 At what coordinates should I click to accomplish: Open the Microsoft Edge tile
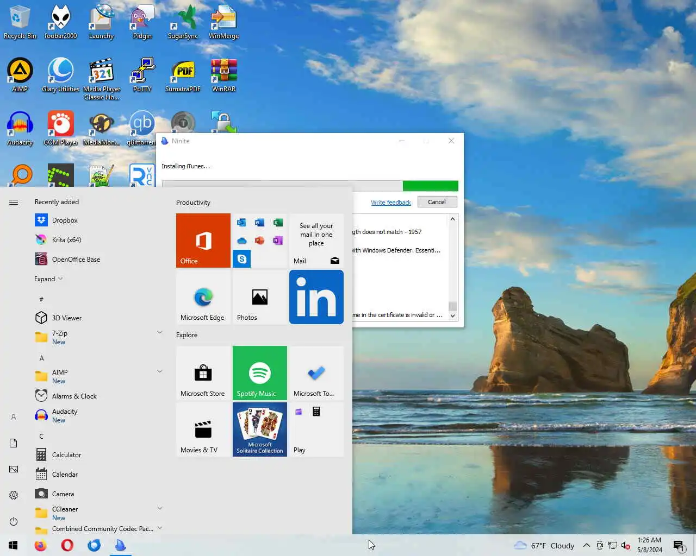coord(203,297)
